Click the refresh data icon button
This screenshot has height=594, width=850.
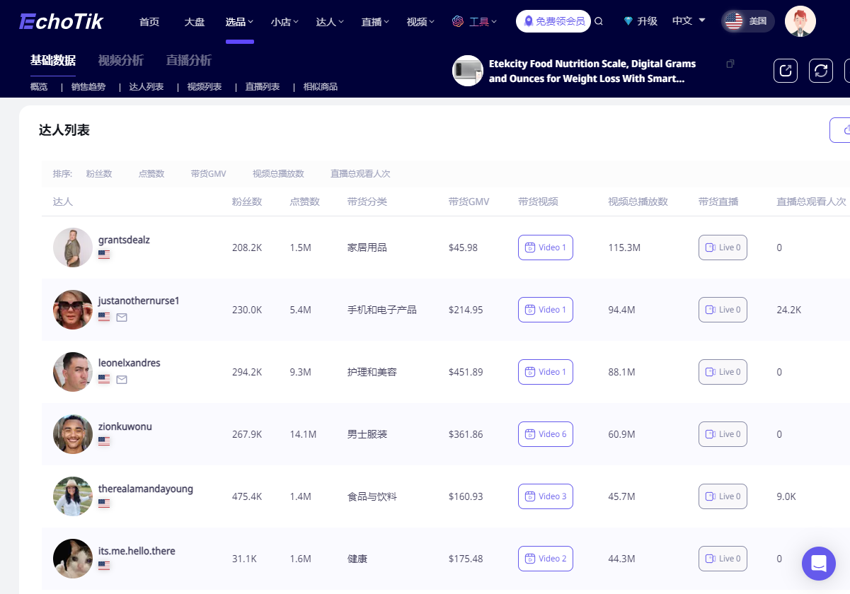coord(821,70)
